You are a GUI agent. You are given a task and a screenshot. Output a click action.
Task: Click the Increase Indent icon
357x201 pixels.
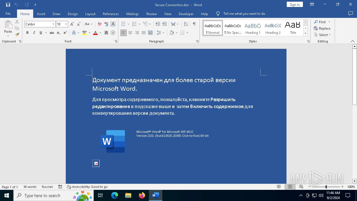pos(165,24)
